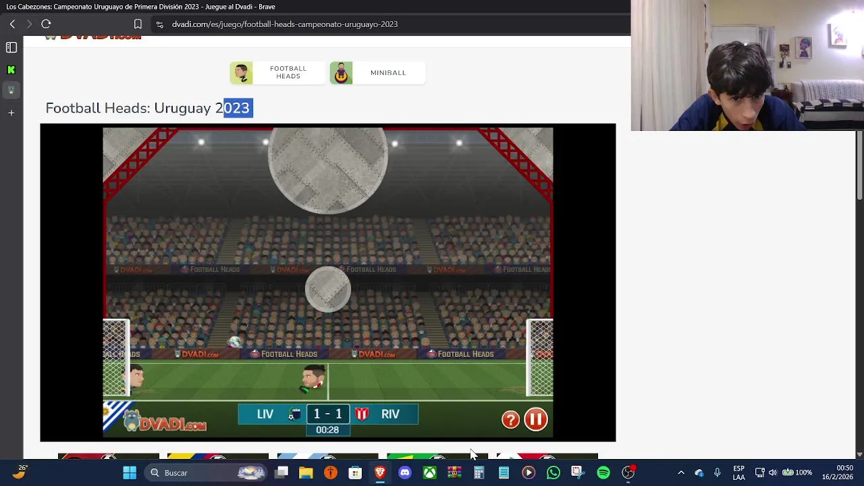Image resolution: width=864 pixels, height=486 pixels.
Task: Click the Buscar taskbar search box
Action: point(206,473)
